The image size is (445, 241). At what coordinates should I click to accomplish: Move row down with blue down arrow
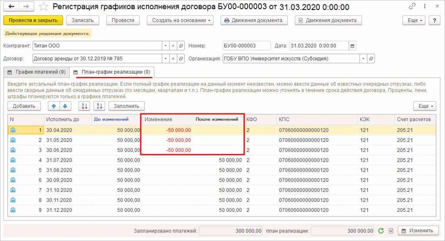(x=65, y=106)
